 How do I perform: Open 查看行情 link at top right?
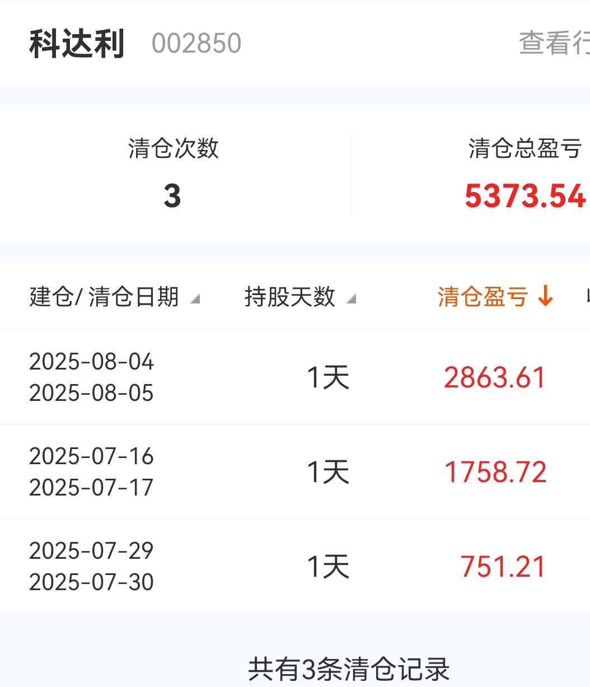(554, 43)
